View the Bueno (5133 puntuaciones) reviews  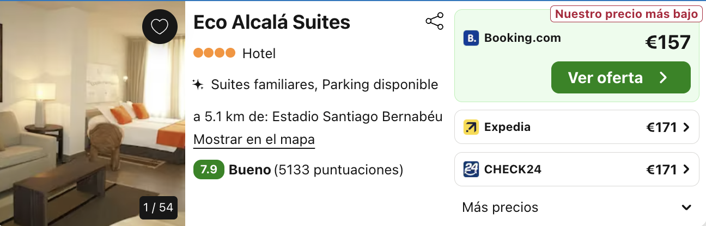click(316, 170)
